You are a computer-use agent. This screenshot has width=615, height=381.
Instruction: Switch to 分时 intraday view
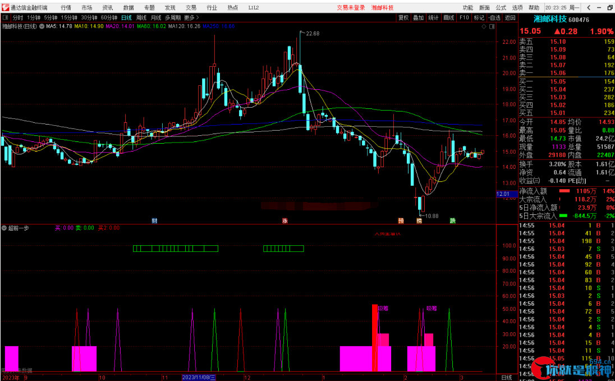point(17,17)
